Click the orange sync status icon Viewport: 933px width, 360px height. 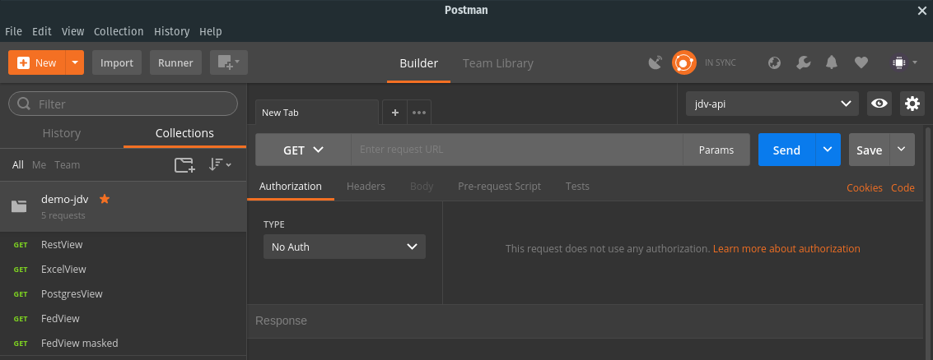point(684,62)
